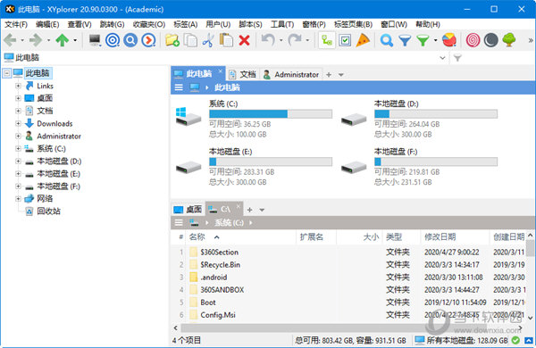Switch to the 文档 tab
The image size is (536, 348).
tap(243, 74)
